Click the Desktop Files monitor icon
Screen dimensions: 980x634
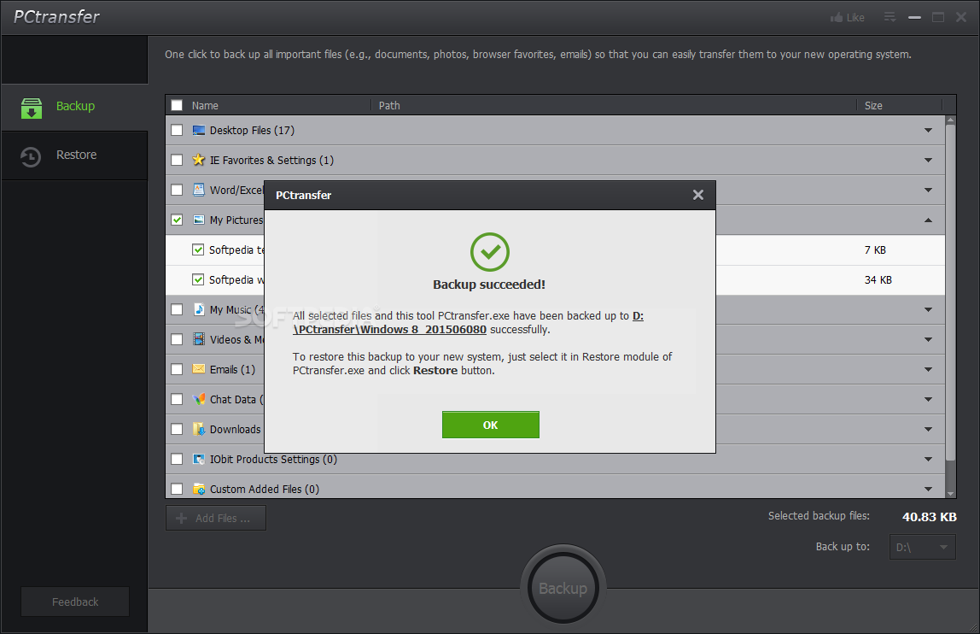click(x=199, y=130)
